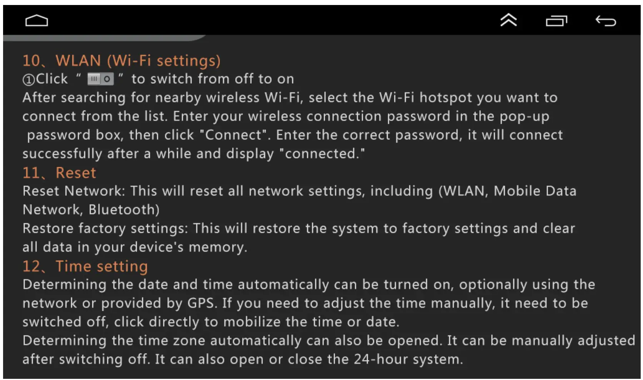
Task: Expand the WLAN (Wi-Fi settings) section
Action: point(122,60)
